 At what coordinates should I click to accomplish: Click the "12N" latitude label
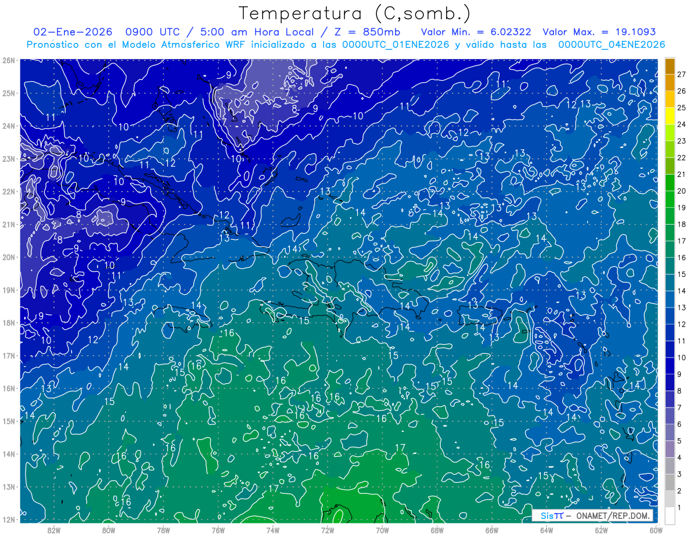(x=9, y=519)
